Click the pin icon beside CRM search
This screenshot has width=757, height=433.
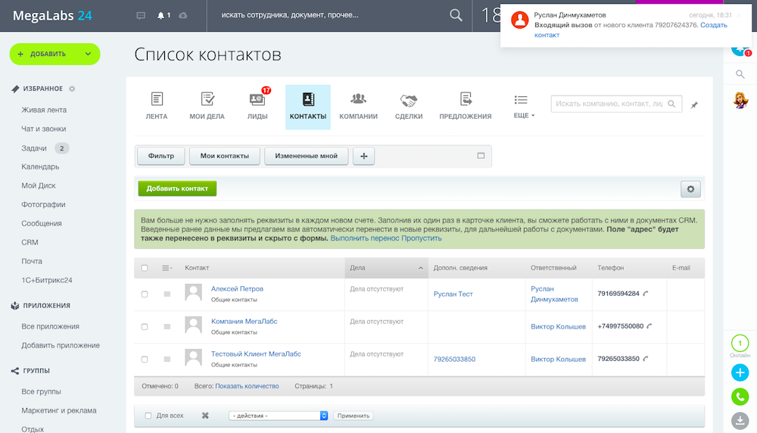click(x=694, y=105)
